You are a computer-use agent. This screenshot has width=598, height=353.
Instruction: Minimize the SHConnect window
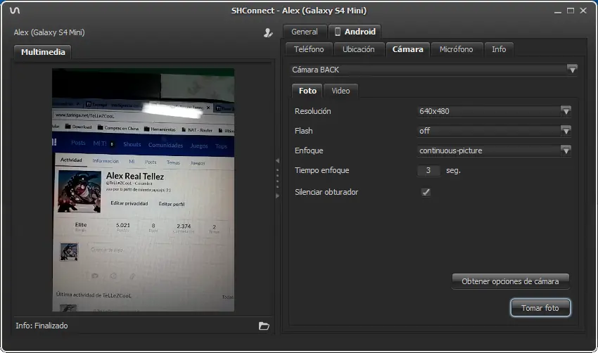(x=558, y=11)
